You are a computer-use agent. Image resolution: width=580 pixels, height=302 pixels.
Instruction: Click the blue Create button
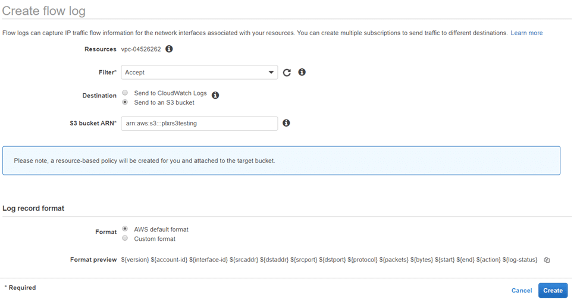pos(553,291)
